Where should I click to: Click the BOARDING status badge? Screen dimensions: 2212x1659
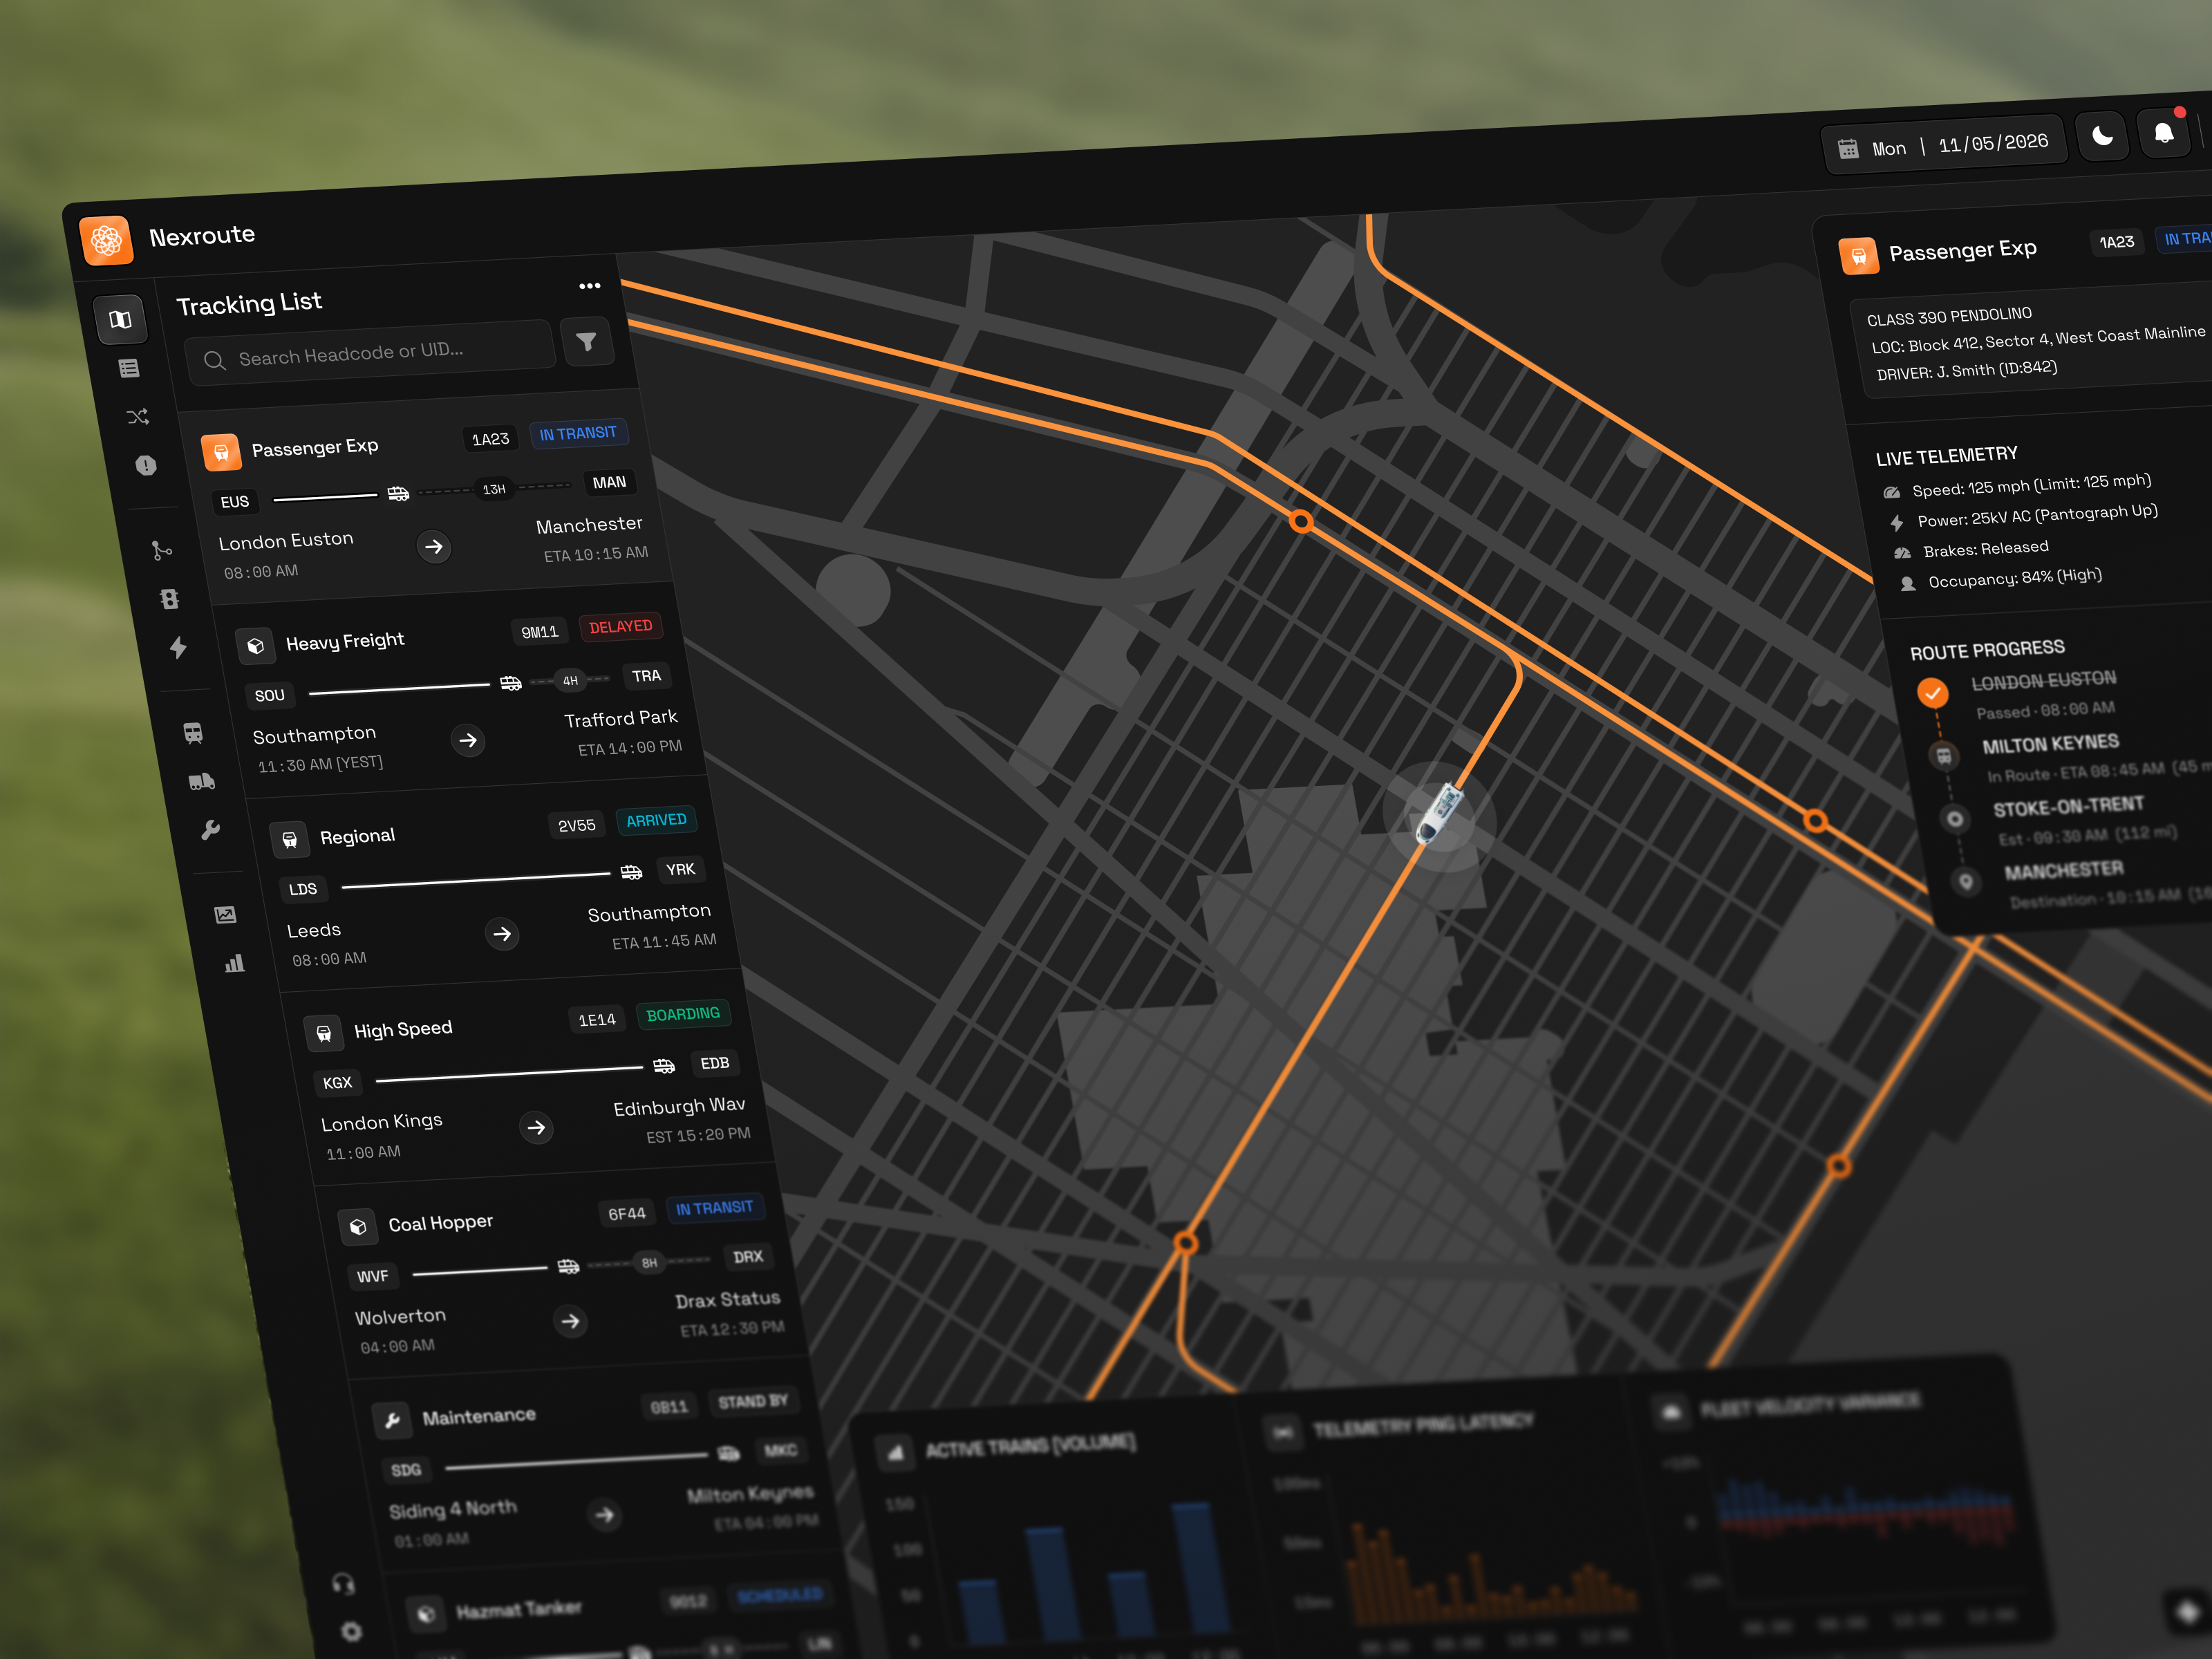point(683,1014)
